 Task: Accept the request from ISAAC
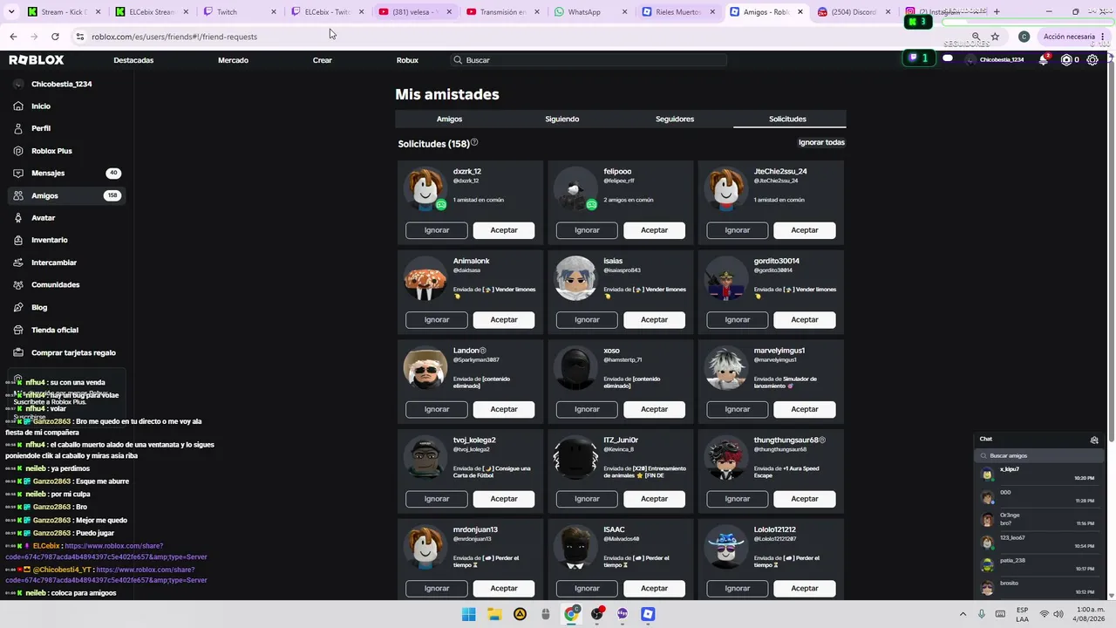click(655, 589)
